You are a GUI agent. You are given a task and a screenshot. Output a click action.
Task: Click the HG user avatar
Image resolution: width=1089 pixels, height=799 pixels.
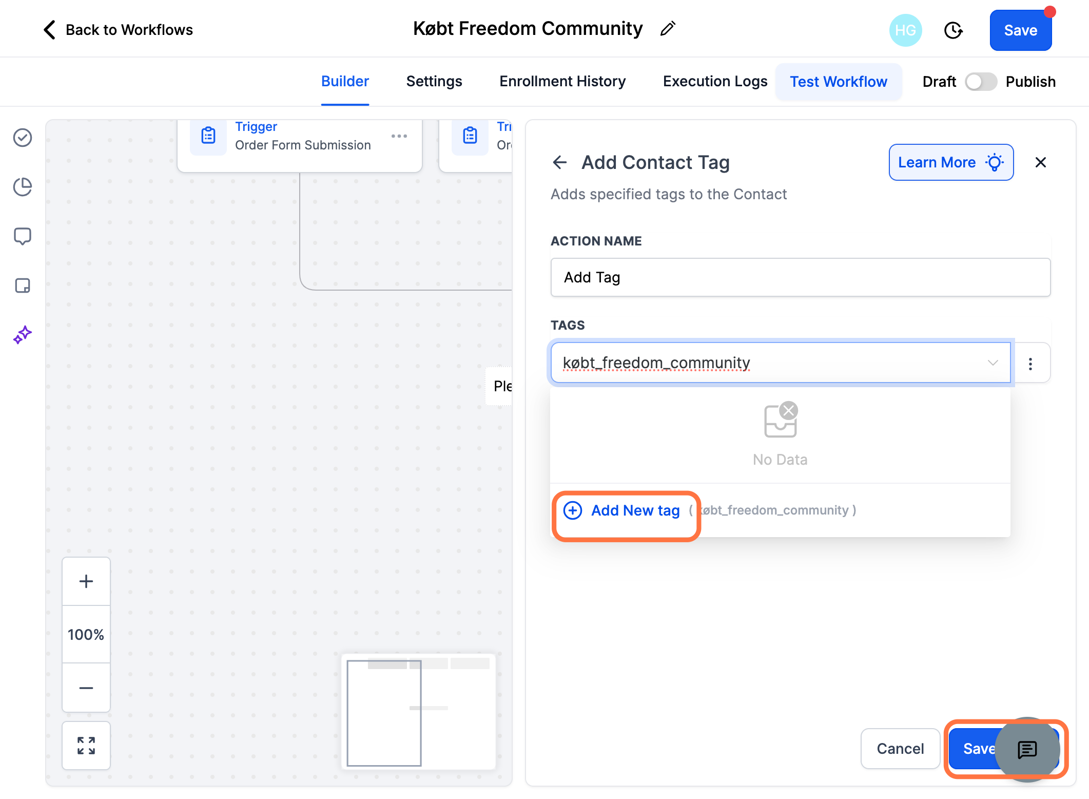point(905,30)
